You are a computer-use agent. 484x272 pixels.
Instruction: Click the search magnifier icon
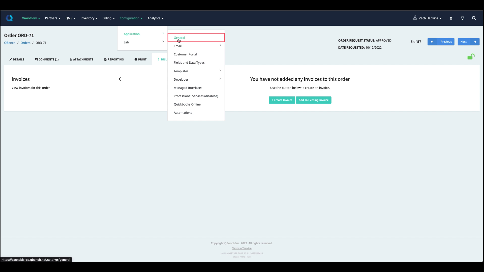[x=474, y=18]
